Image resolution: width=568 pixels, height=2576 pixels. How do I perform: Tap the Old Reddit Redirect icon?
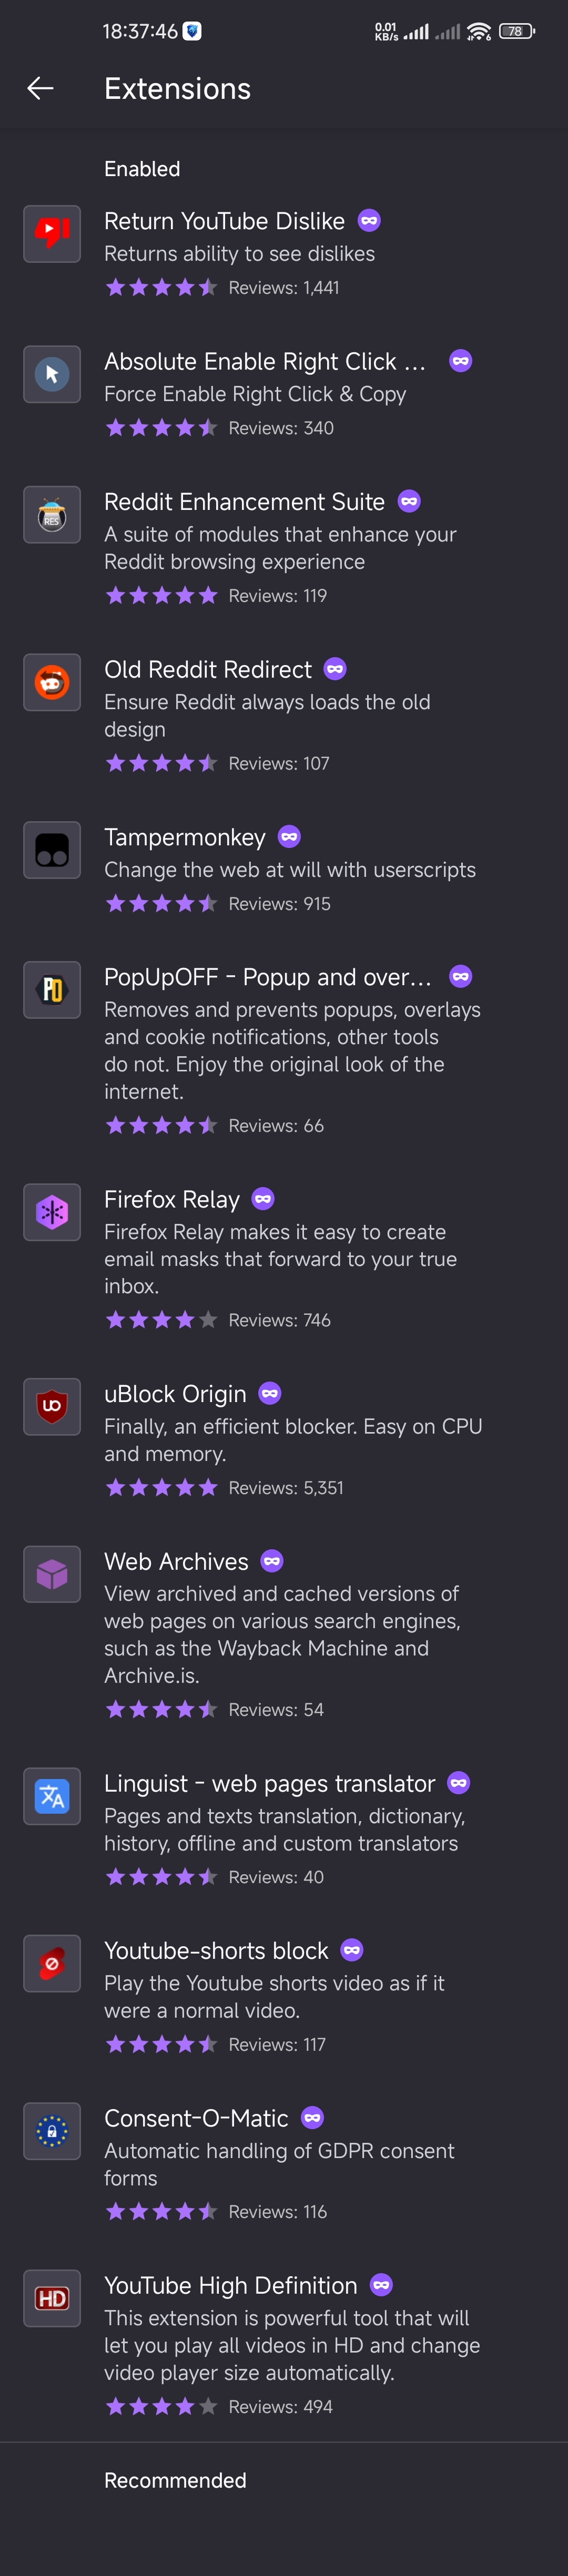coord(52,683)
